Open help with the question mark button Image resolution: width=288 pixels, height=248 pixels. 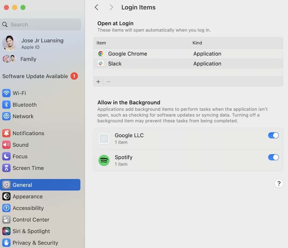279,184
